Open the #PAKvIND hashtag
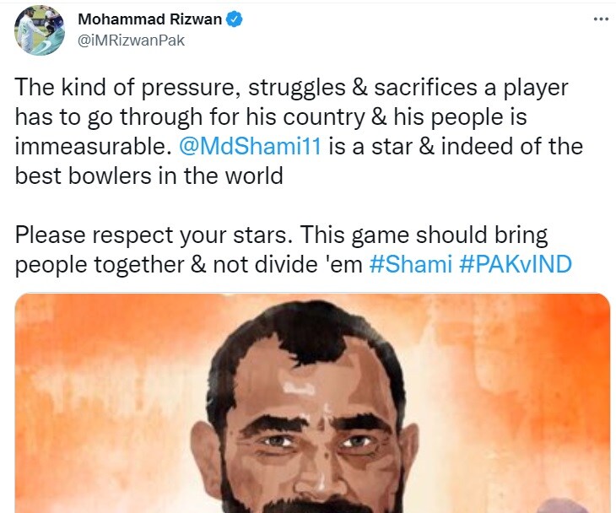The image size is (616, 513). [x=516, y=264]
